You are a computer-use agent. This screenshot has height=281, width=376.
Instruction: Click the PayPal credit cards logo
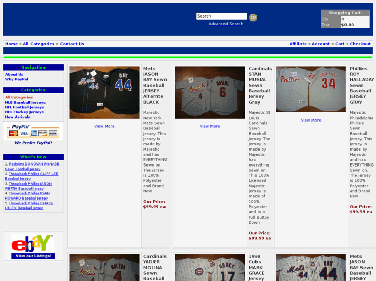pos(33,131)
